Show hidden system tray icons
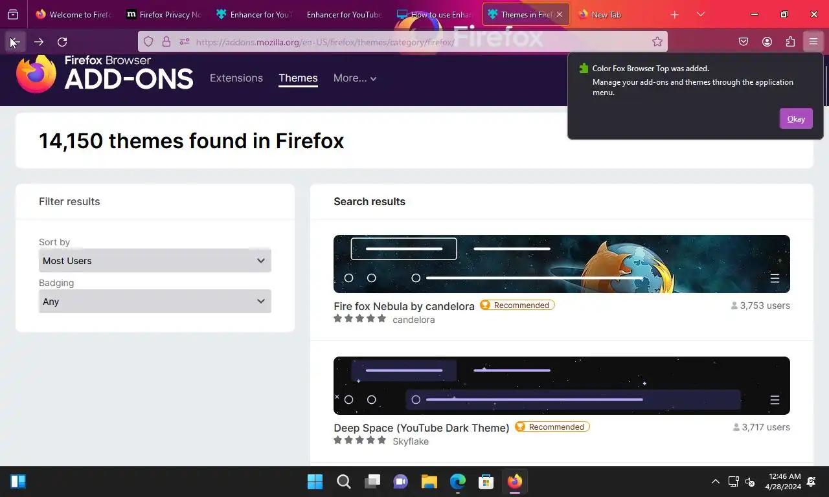This screenshot has height=497, width=829. [715, 481]
